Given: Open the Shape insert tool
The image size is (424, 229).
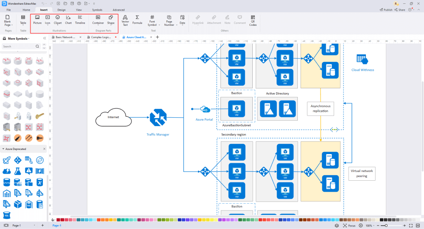Looking at the screenshot, I should pos(111,20).
